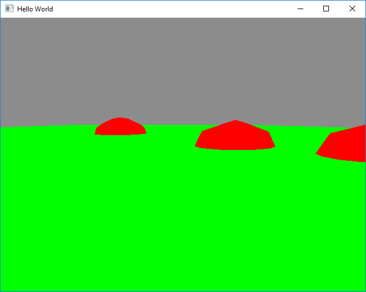Click the bottom edge of the middle red shape
Image resolution: width=366 pixels, height=292 pixels.
pyautogui.click(x=235, y=149)
